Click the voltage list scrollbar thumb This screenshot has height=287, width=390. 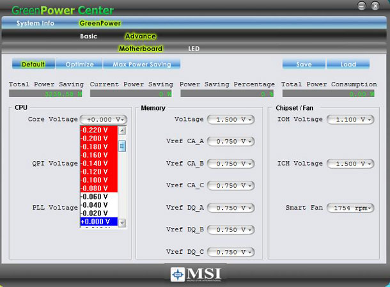point(122,146)
